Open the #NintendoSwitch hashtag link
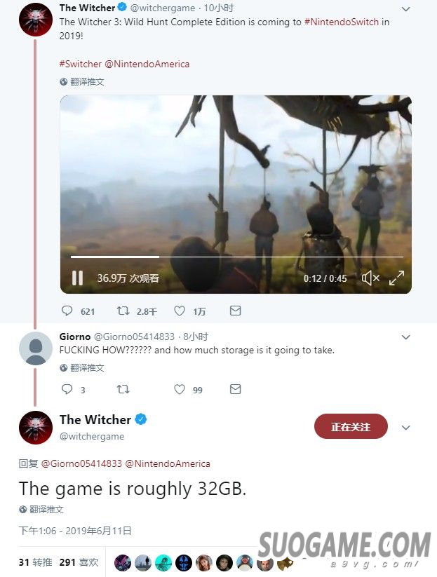This screenshot has height=577, width=437. [342, 22]
